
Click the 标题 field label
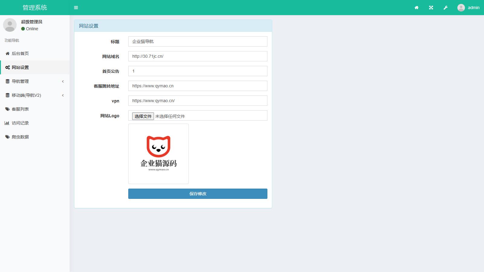pos(115,42)
